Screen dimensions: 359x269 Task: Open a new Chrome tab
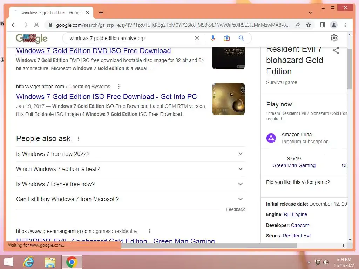(x=101, y=13)
